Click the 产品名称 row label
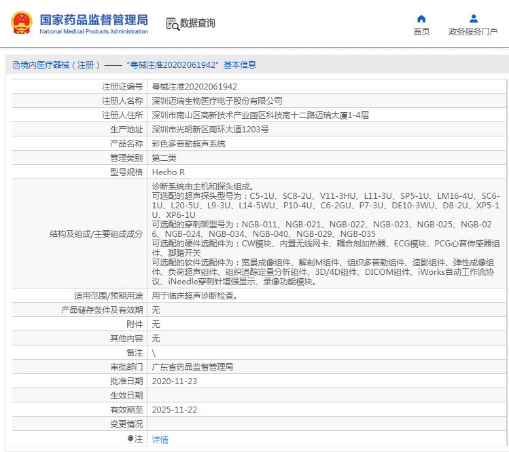 pos(126,144)
